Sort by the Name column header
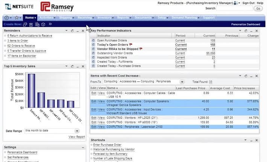Image resolution: width=267 pixels, height=162 pixels. [x=112, y=88]
